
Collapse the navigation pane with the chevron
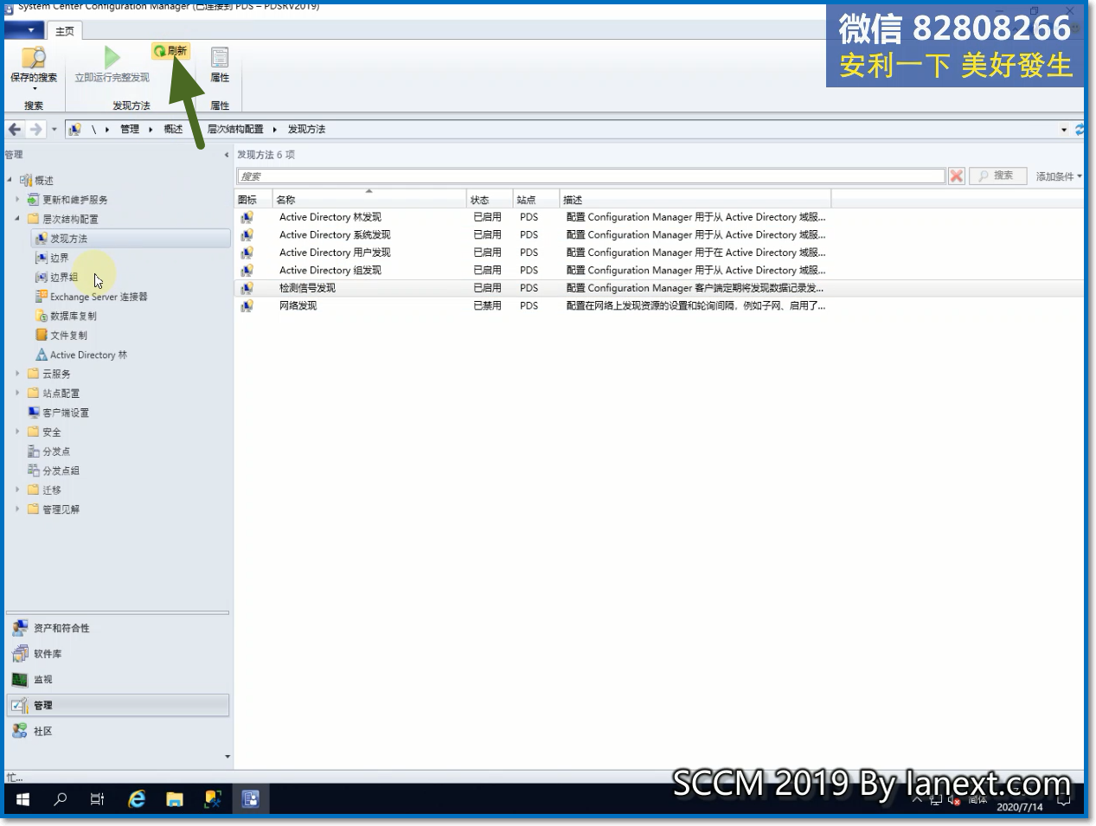227,155
